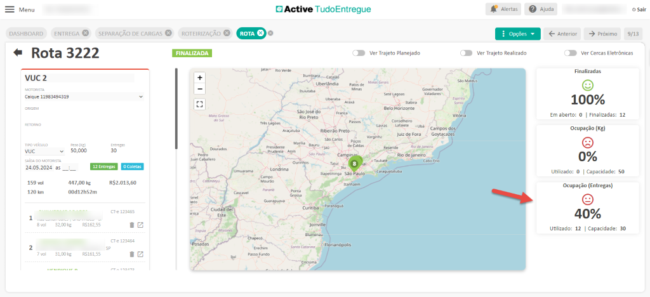Click small gray close-all icon after ROTA tab
The image size is (650, 297).
click(x=270, y=34)
